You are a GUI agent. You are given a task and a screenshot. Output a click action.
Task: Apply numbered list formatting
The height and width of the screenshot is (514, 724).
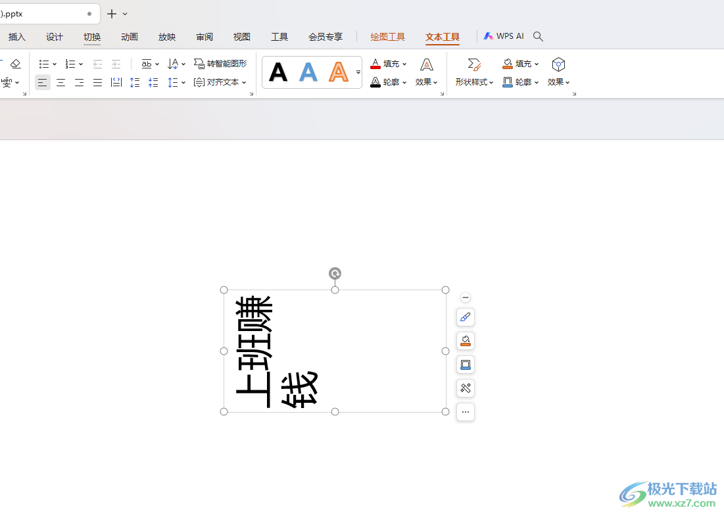(70, 64)
